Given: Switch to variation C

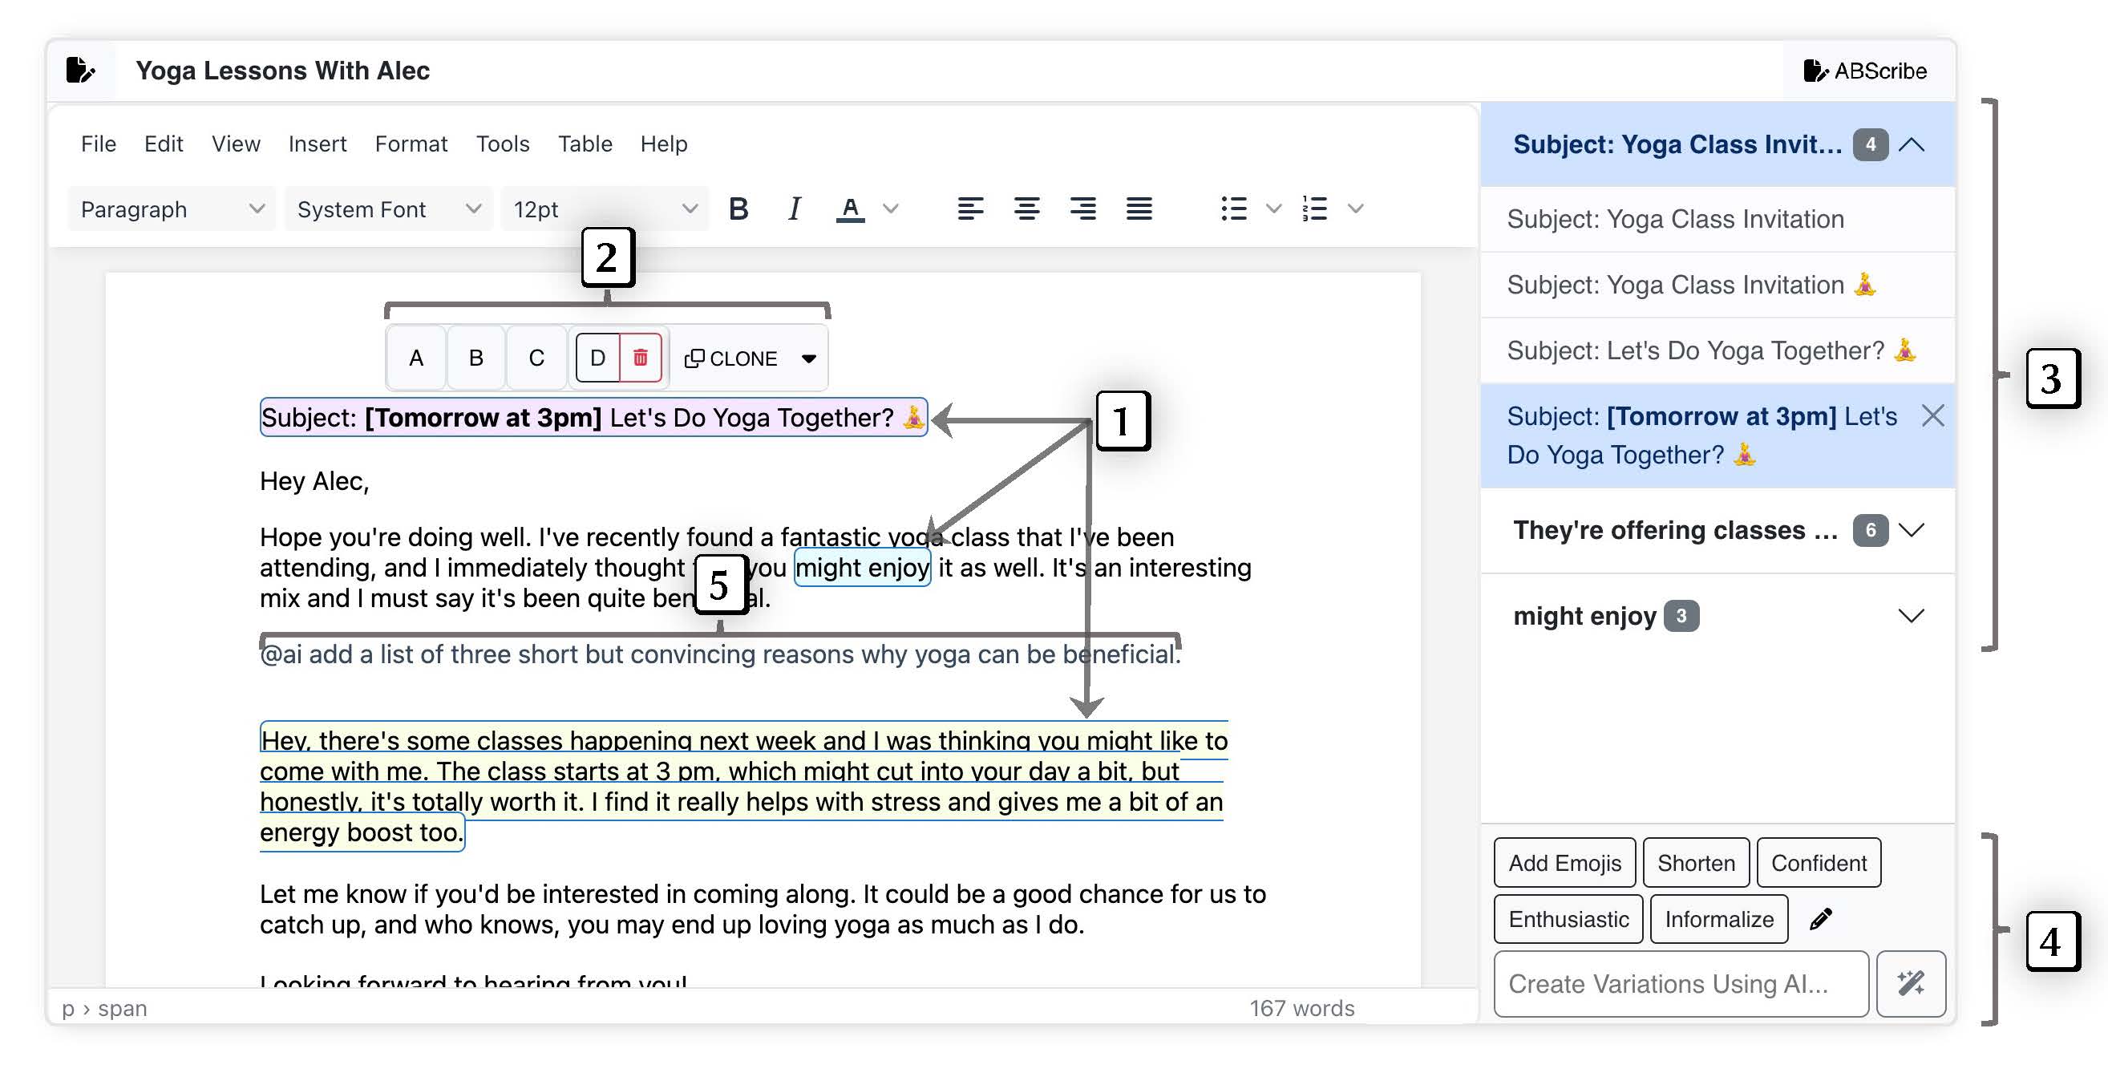Looking at the screenshot, I should [x=536, y=358].
